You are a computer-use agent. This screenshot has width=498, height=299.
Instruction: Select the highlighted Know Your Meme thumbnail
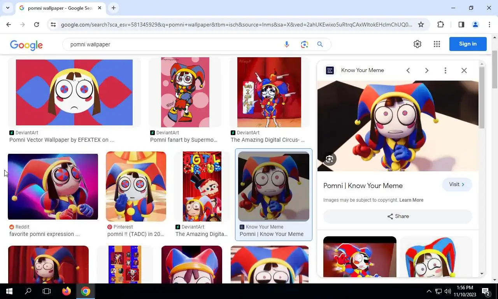point(274,186)
